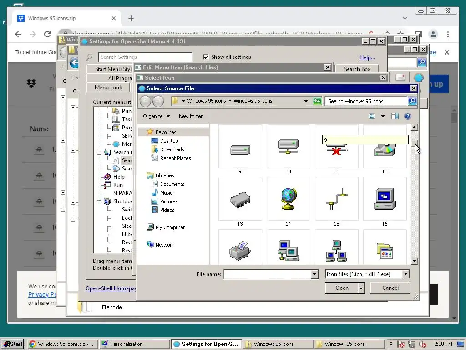Open My Computer in navigation pane
This screenshot has height=350, width=466.
tap(170, 227)
